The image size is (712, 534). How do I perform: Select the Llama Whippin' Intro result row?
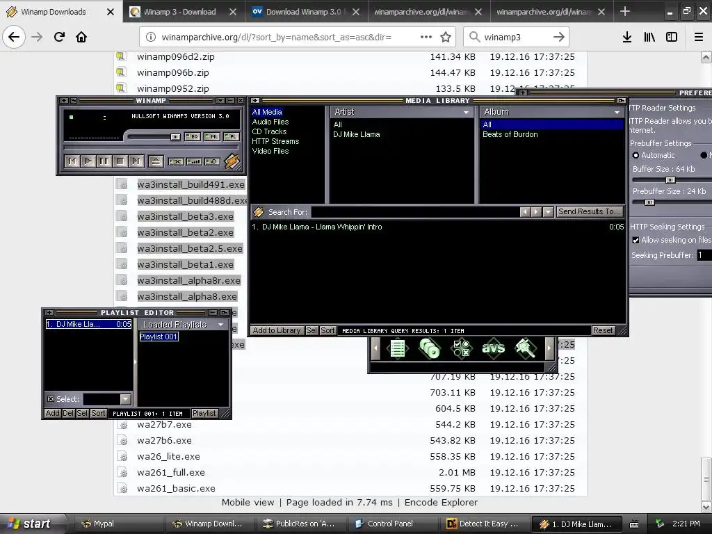tap(437, 227)
